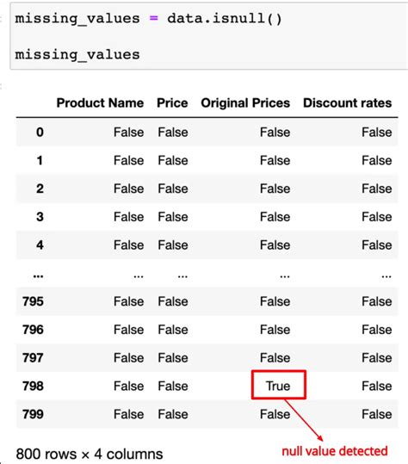Screen dimensions: 408x464
Task: Click row index 0
Action: (40, 132)
